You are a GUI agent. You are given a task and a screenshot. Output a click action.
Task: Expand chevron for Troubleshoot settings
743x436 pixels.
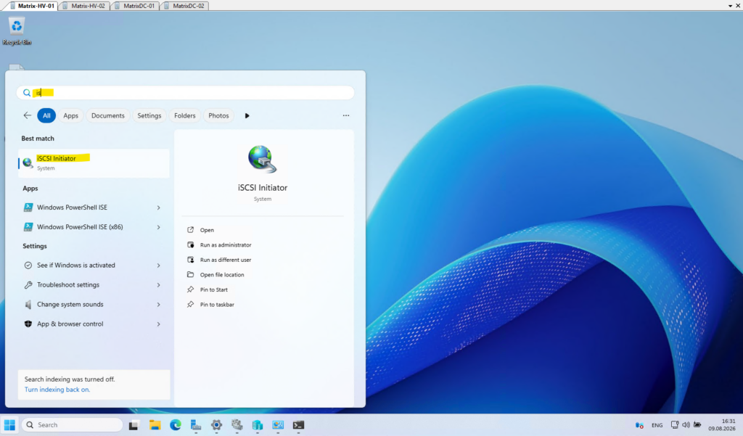[x=159, y=285]
